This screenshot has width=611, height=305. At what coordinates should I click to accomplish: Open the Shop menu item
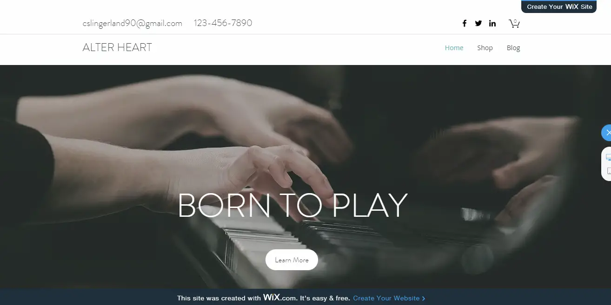[x=485, y=48]
